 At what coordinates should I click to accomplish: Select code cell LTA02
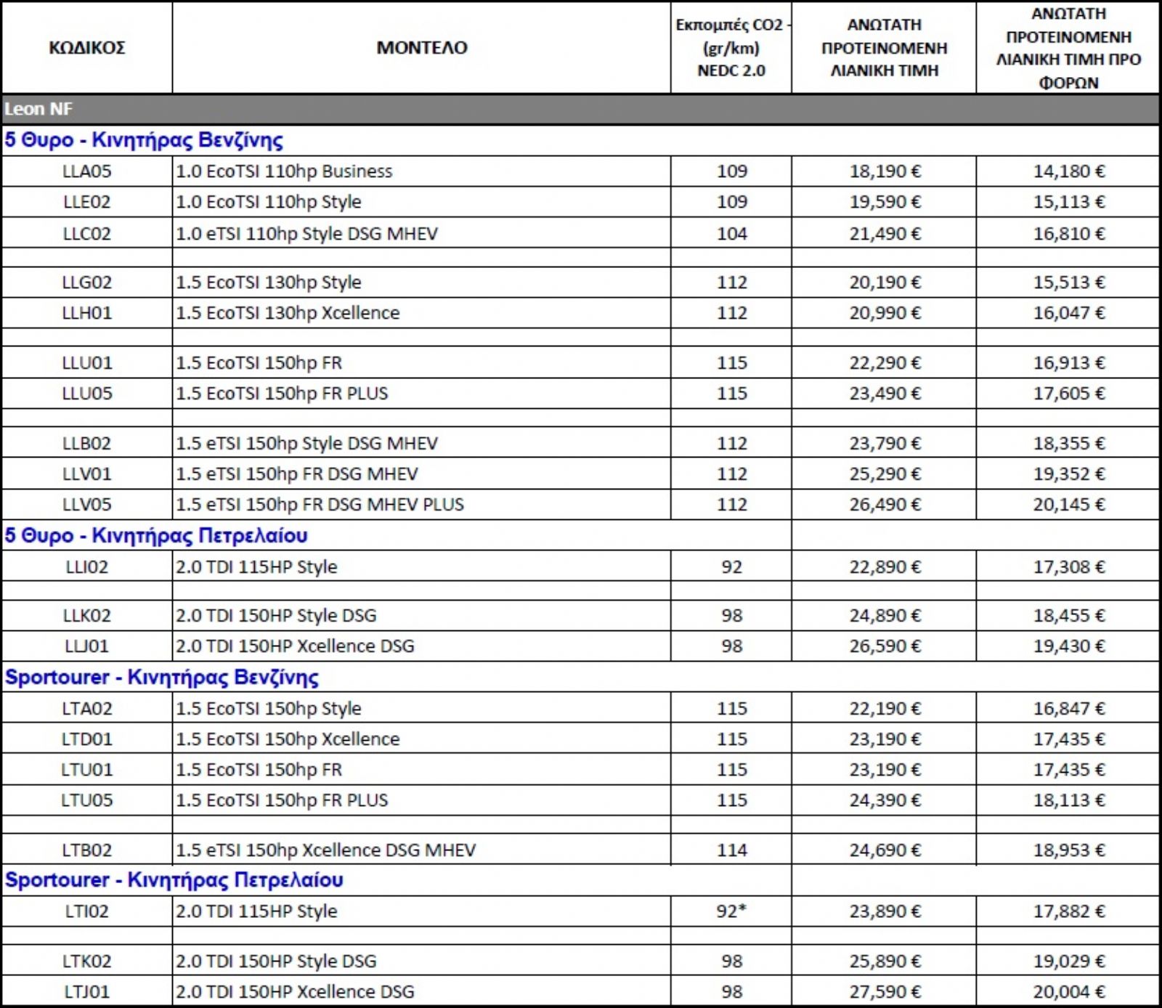click(x=86, y=709)
